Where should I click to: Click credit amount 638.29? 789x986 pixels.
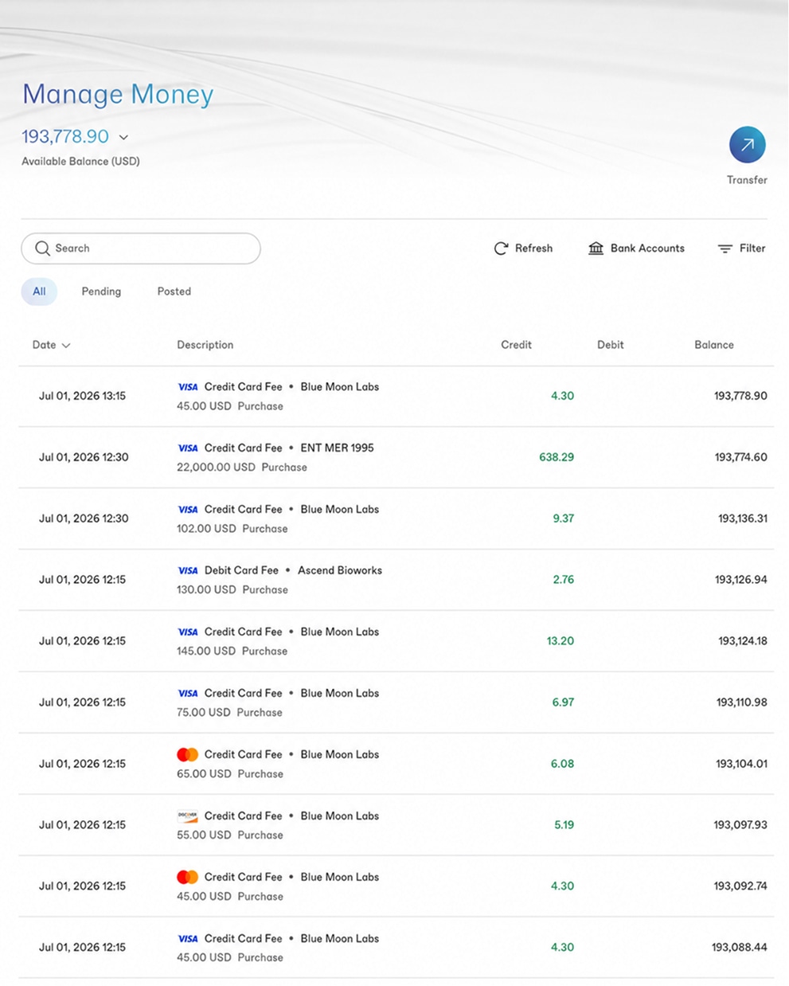(x=557, y=457)
